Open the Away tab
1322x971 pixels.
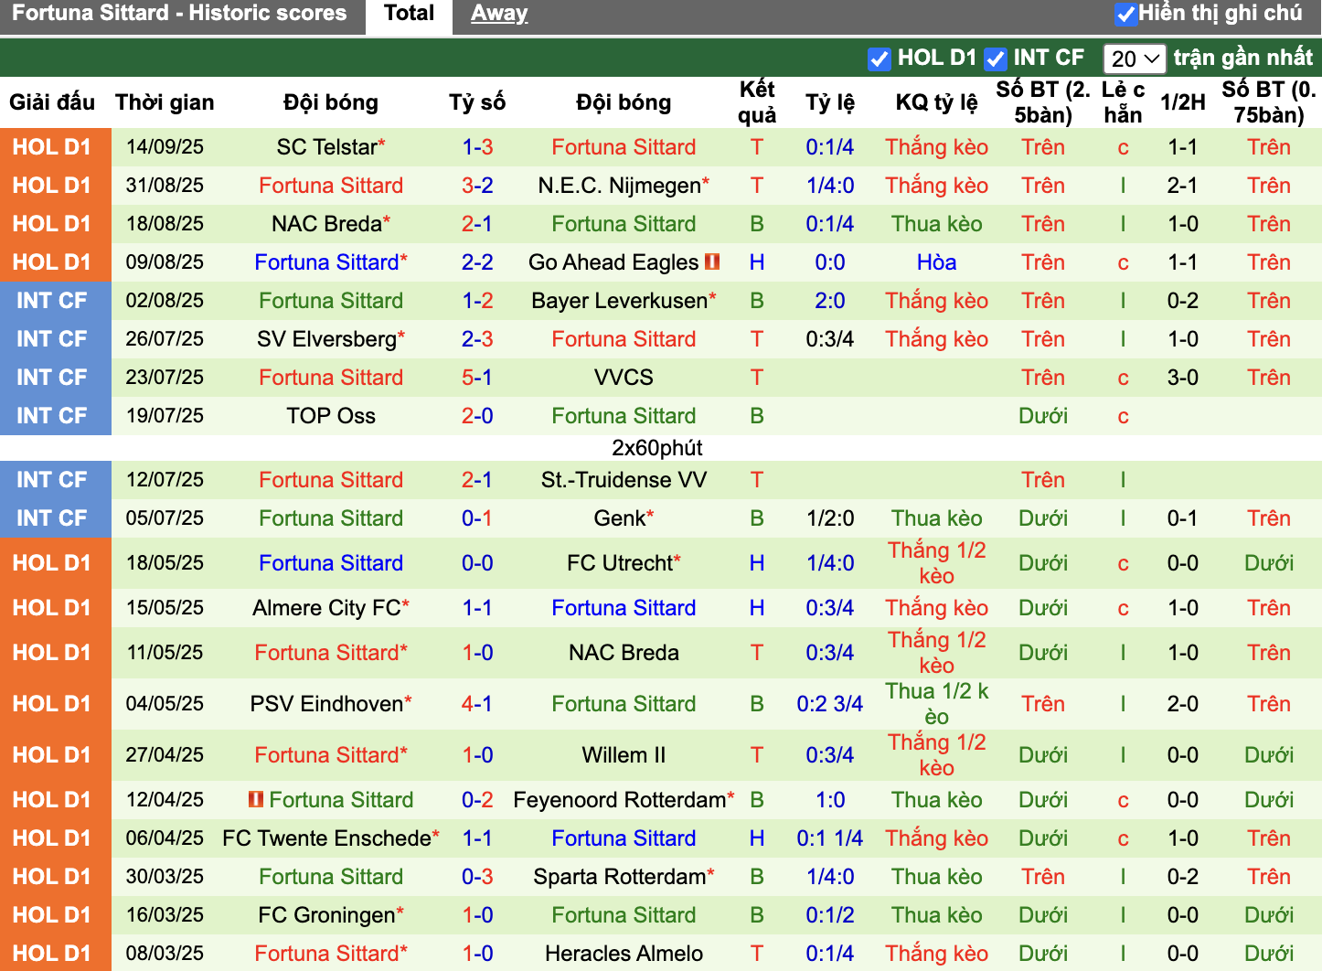pyautogui.click(x=499, y=14)
